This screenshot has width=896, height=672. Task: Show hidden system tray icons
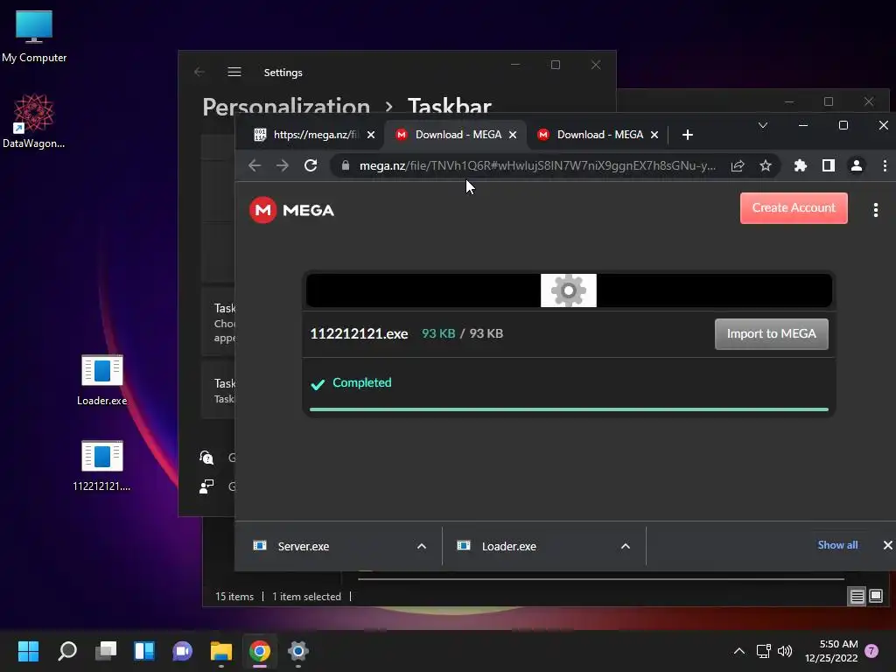[x=738, y=651]
